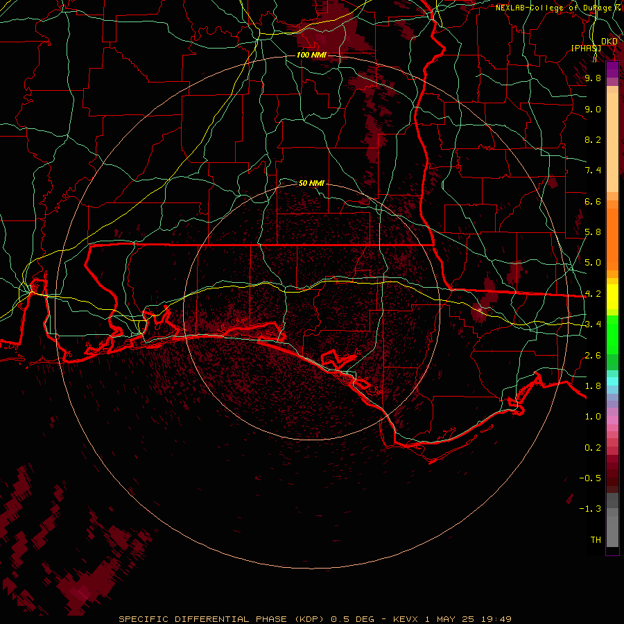This screenshot has width=624, height=624.
Task: Pick the gray segment of the color bar
Action: pyautogui.click(x=612, y=528)
